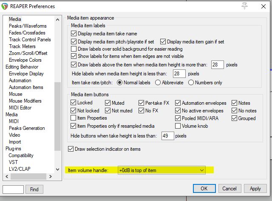Click the draw labels above pixels field
This screenshot has height=201, width=272.
(218, 65)
